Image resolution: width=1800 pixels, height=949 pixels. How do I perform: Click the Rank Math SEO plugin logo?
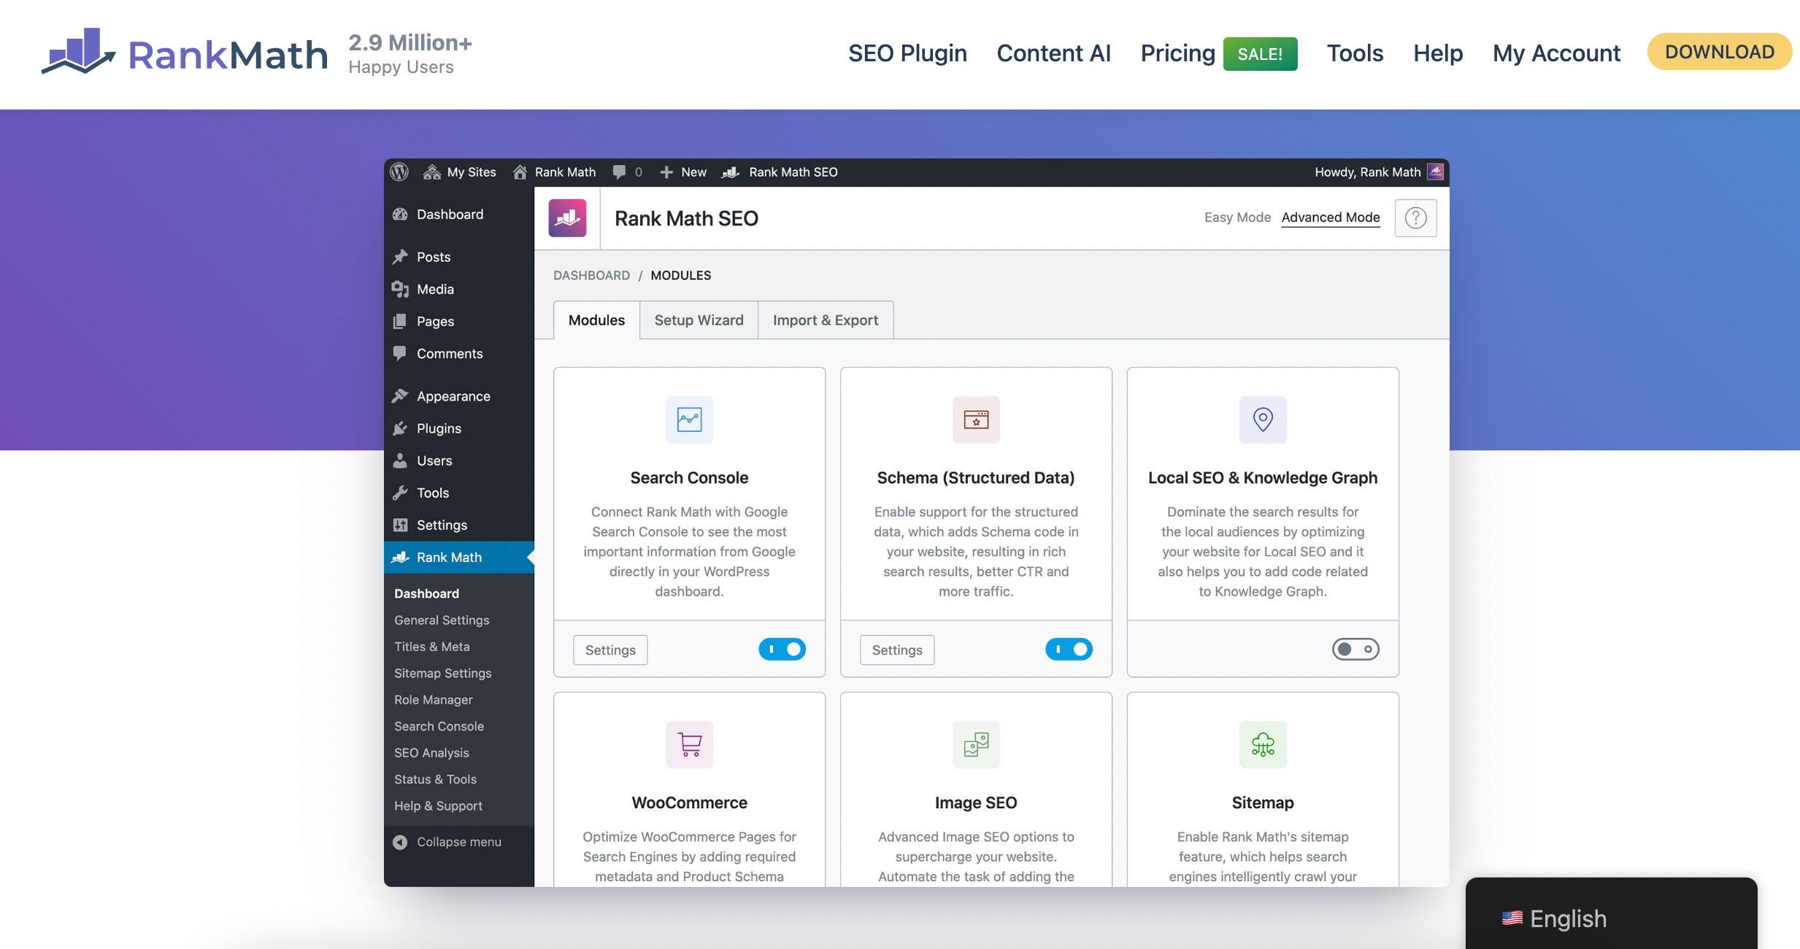click(x=567, y=218)
